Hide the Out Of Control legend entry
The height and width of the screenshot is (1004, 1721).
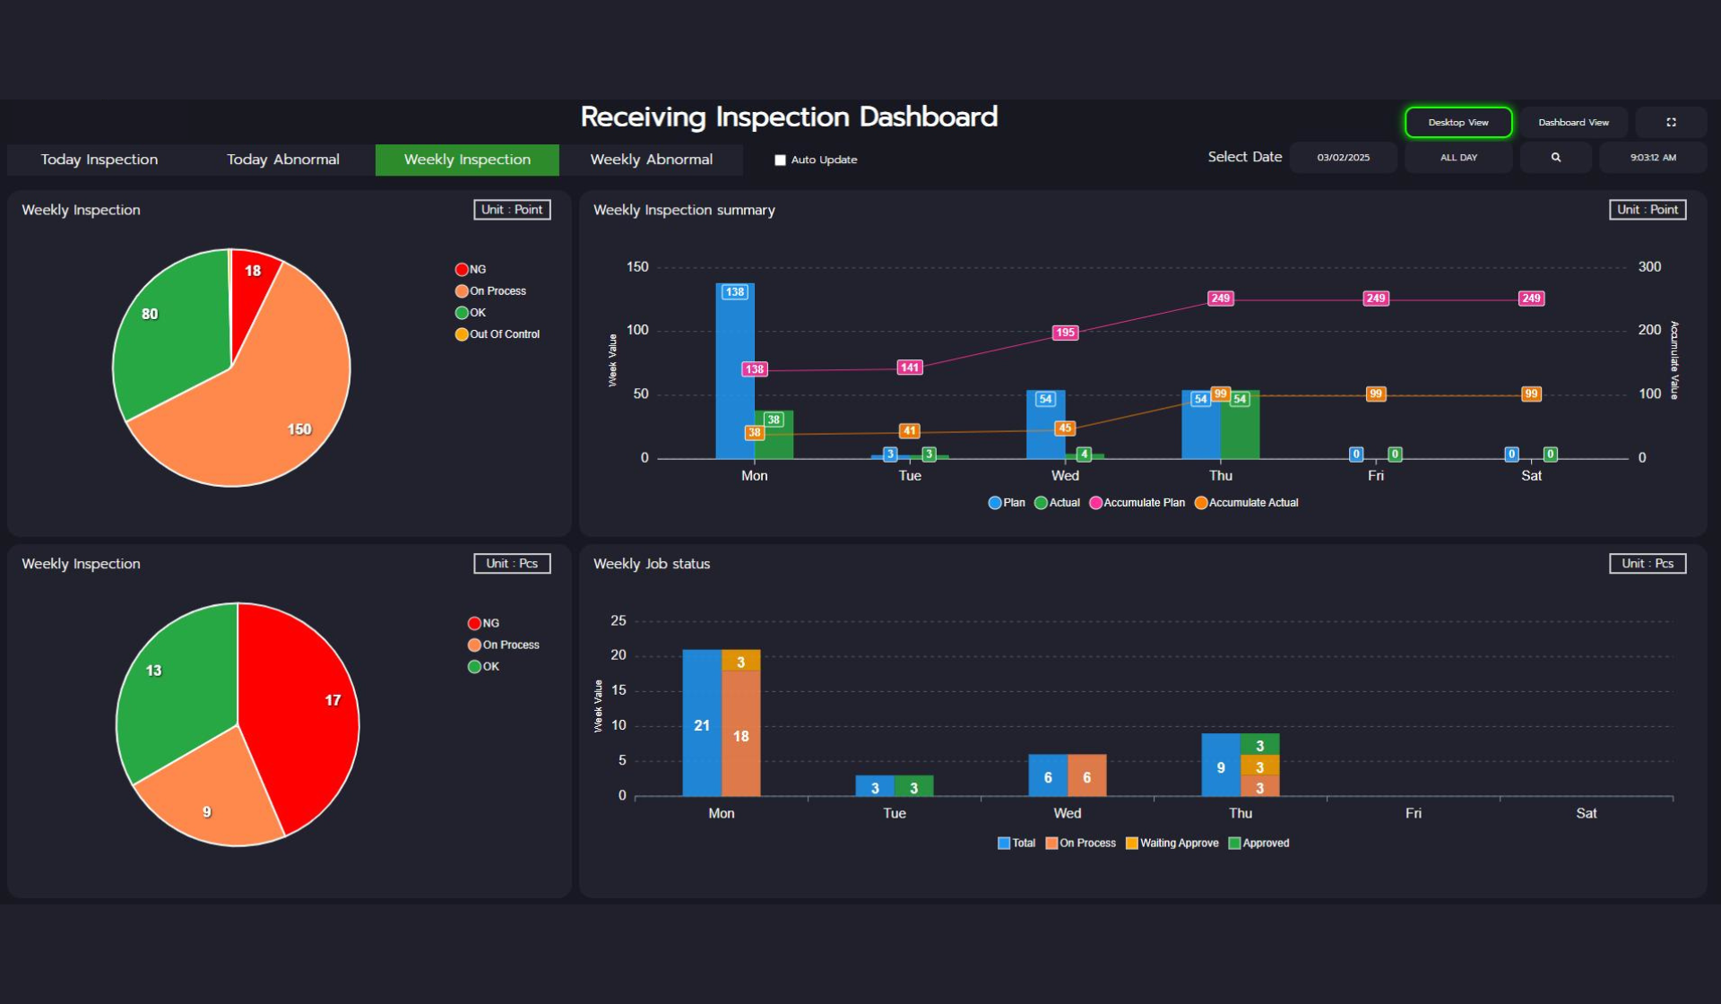pos(462,334)
